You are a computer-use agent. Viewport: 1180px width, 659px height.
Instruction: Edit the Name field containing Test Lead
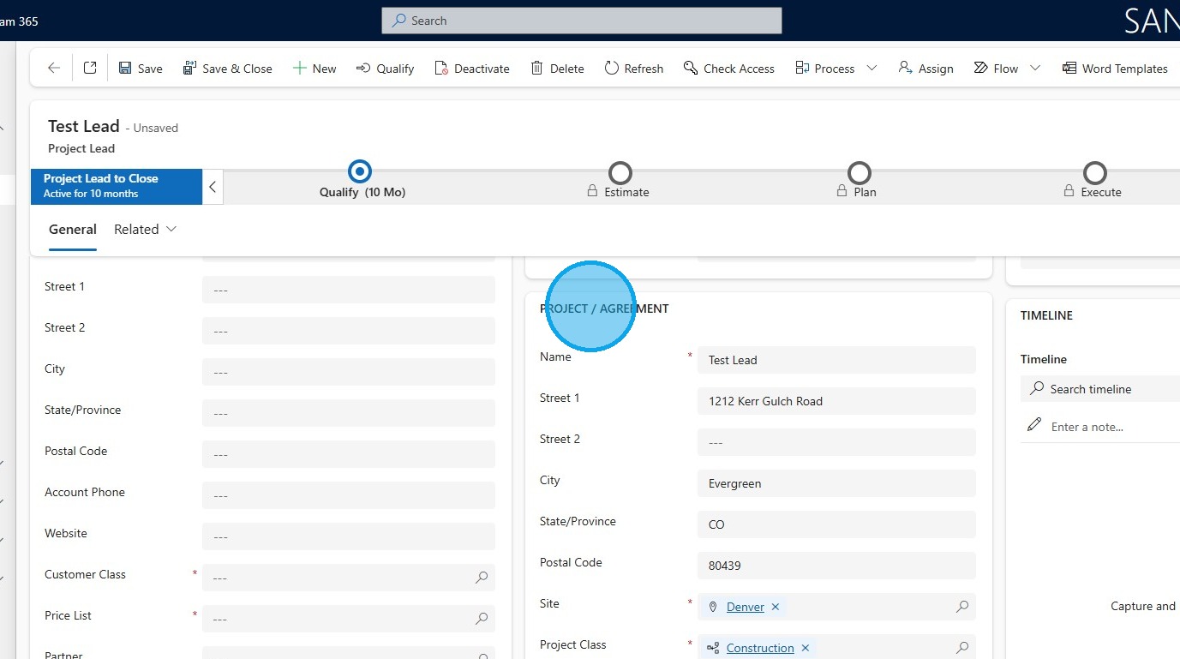(x=836, y=360)
